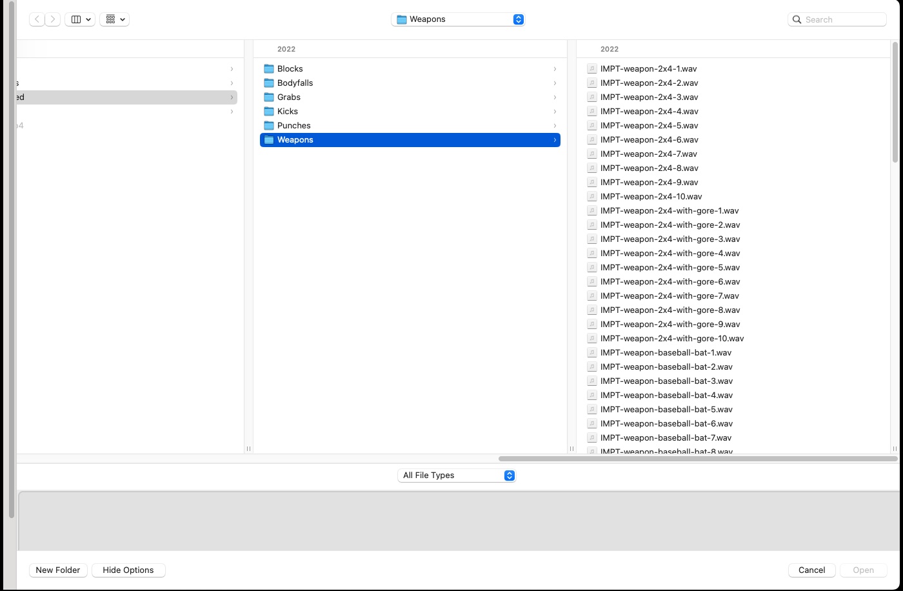Select file IMPT-weapon-baseball-bat-4.wav

point(666,396)
